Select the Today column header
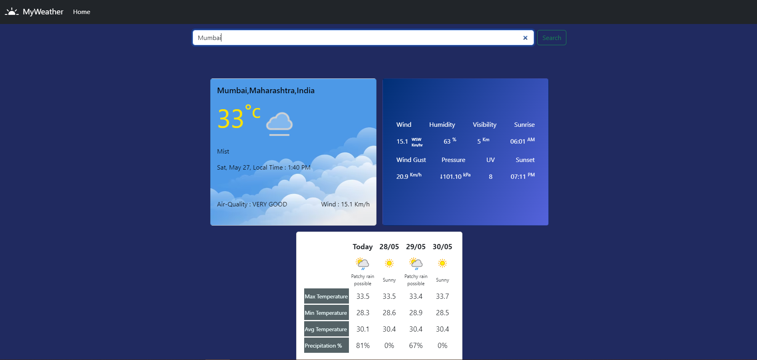Screen dimensions: 757x360 coord(362,247)
